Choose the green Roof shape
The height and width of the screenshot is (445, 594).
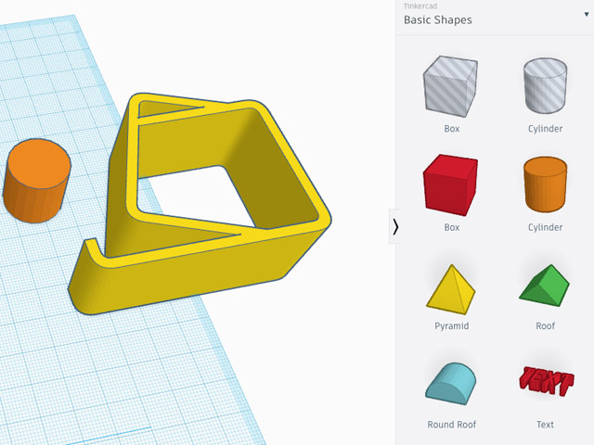coord(545,286)
